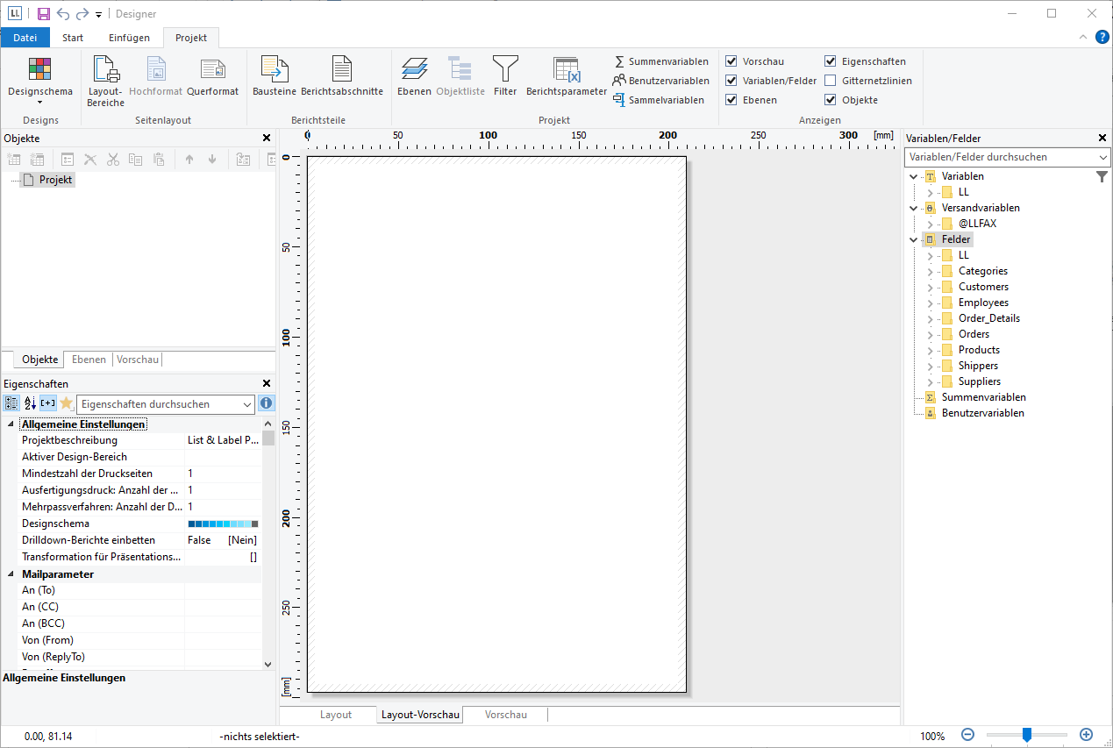Expand the Customers field folder
Image resolution: width=1113 pixels, height=748 pixels.
tap(931, 287)
